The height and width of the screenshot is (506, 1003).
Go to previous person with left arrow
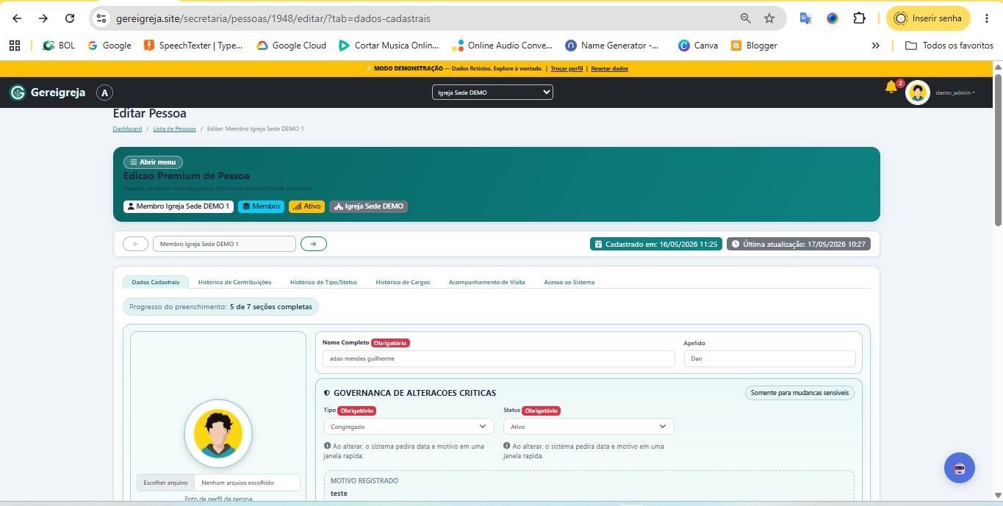[135, 244]
